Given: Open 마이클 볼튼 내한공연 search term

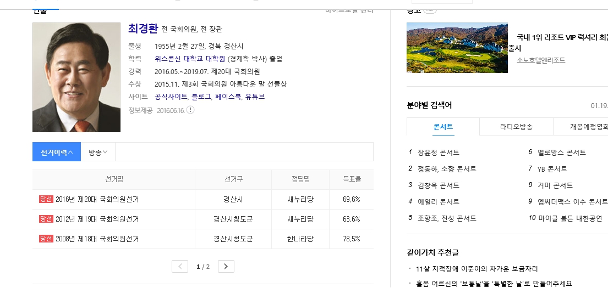Looking at the screenshot, I should coord(570,218).
